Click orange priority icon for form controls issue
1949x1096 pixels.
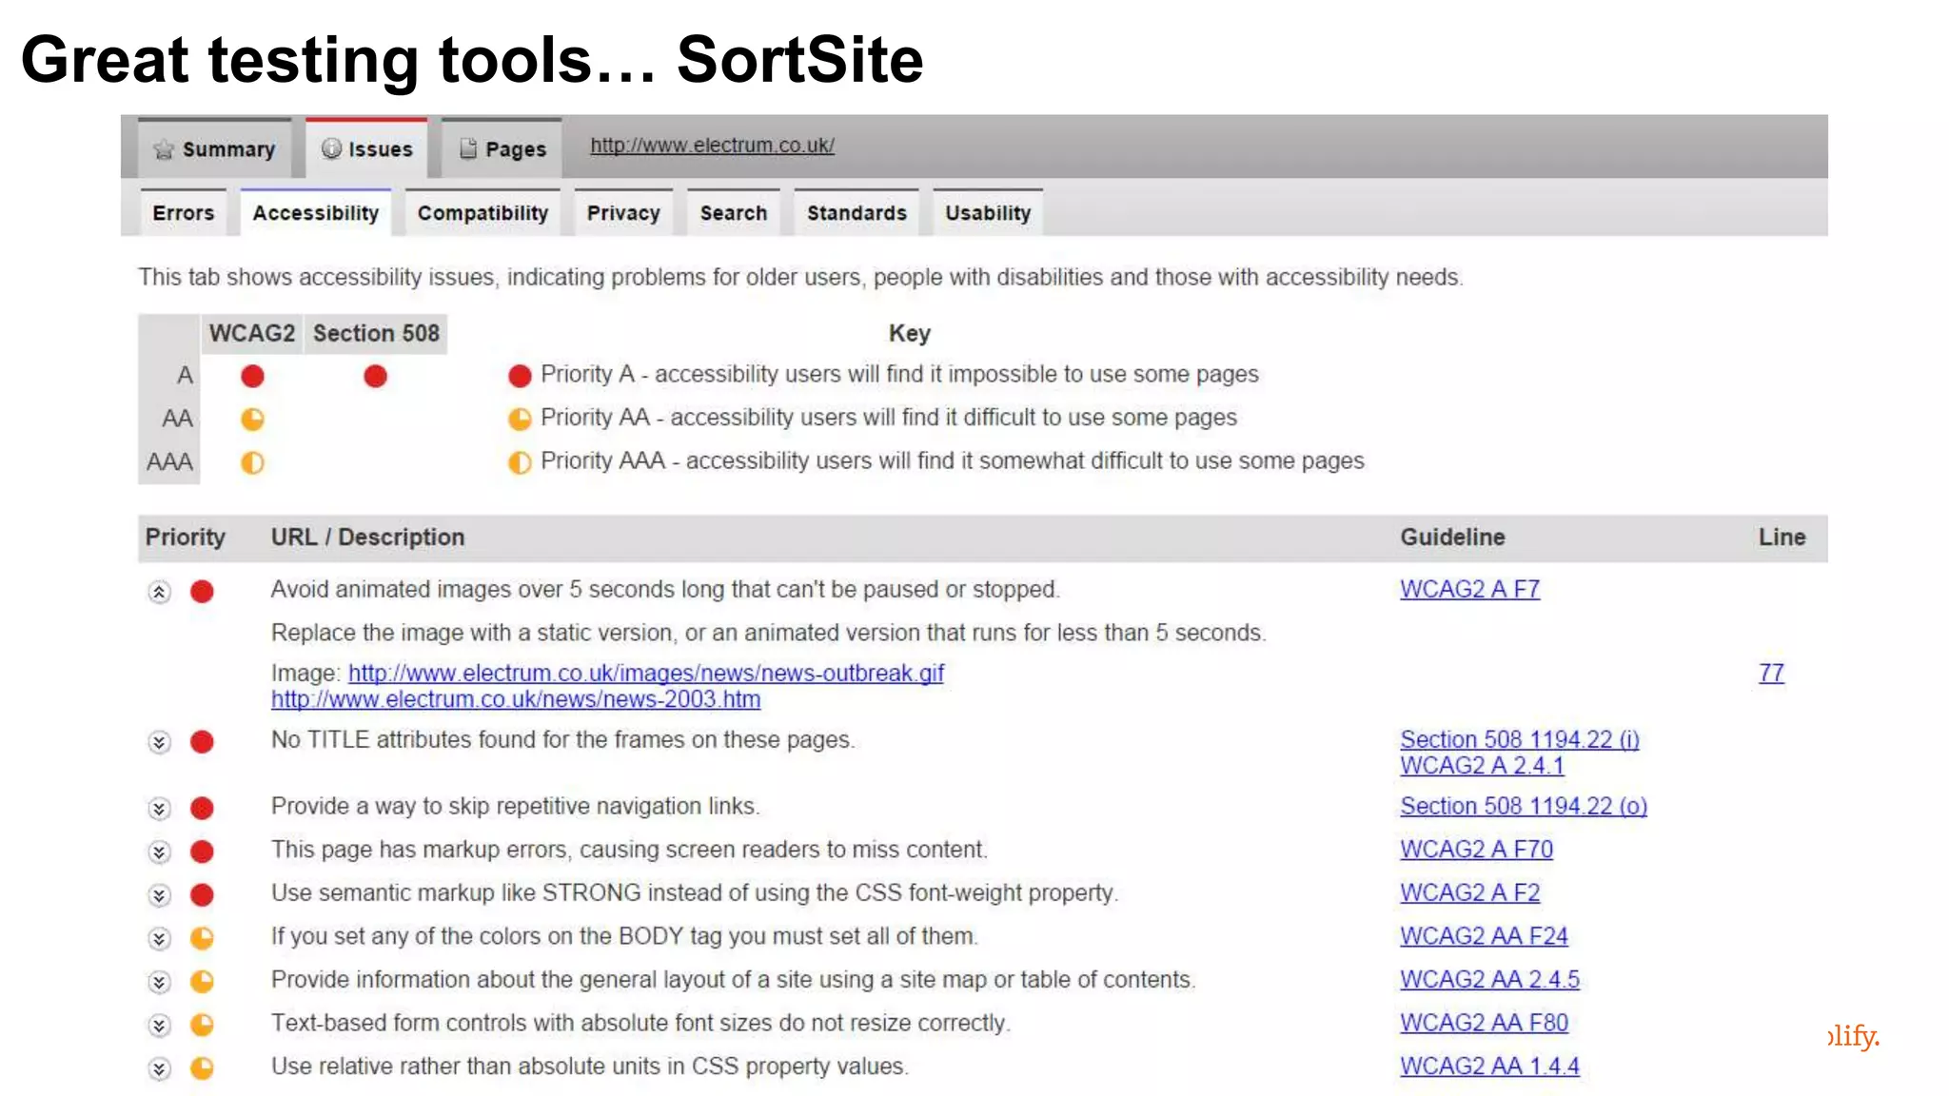[202, 1025]
